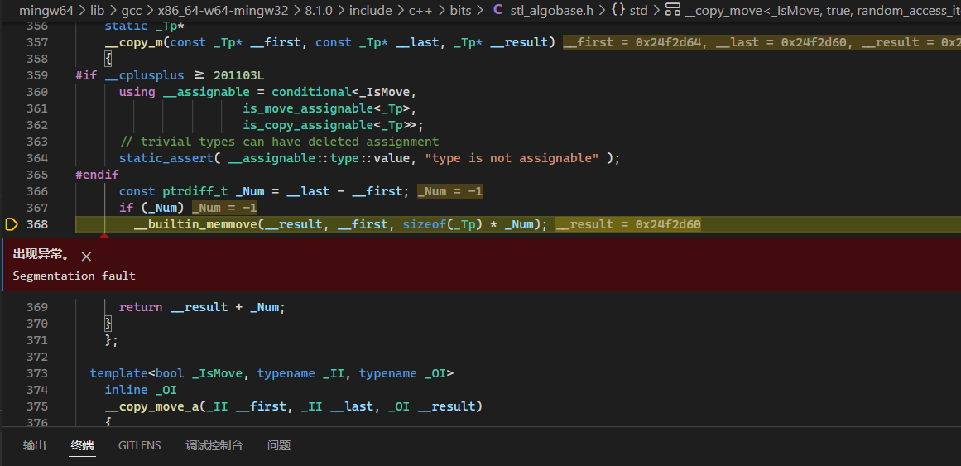Switch to the 终端 panel tab

[x=82, y=446]
